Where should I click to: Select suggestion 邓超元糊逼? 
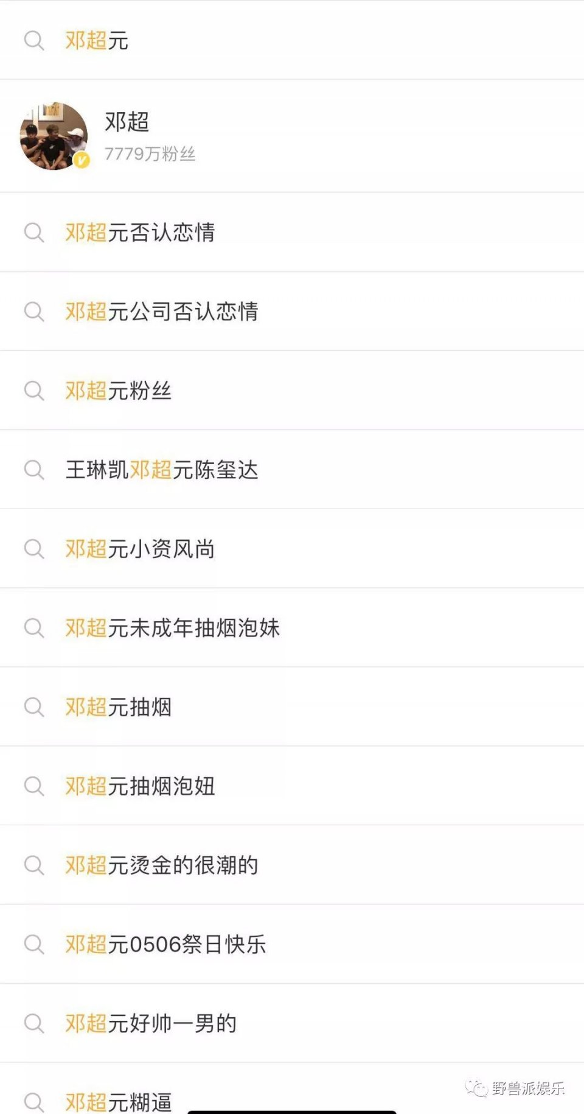click(x=292, y=1090)
